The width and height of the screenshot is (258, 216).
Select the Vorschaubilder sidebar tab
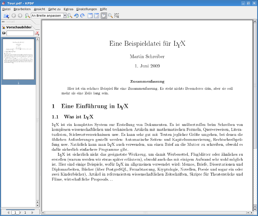(x=18, y=27)
